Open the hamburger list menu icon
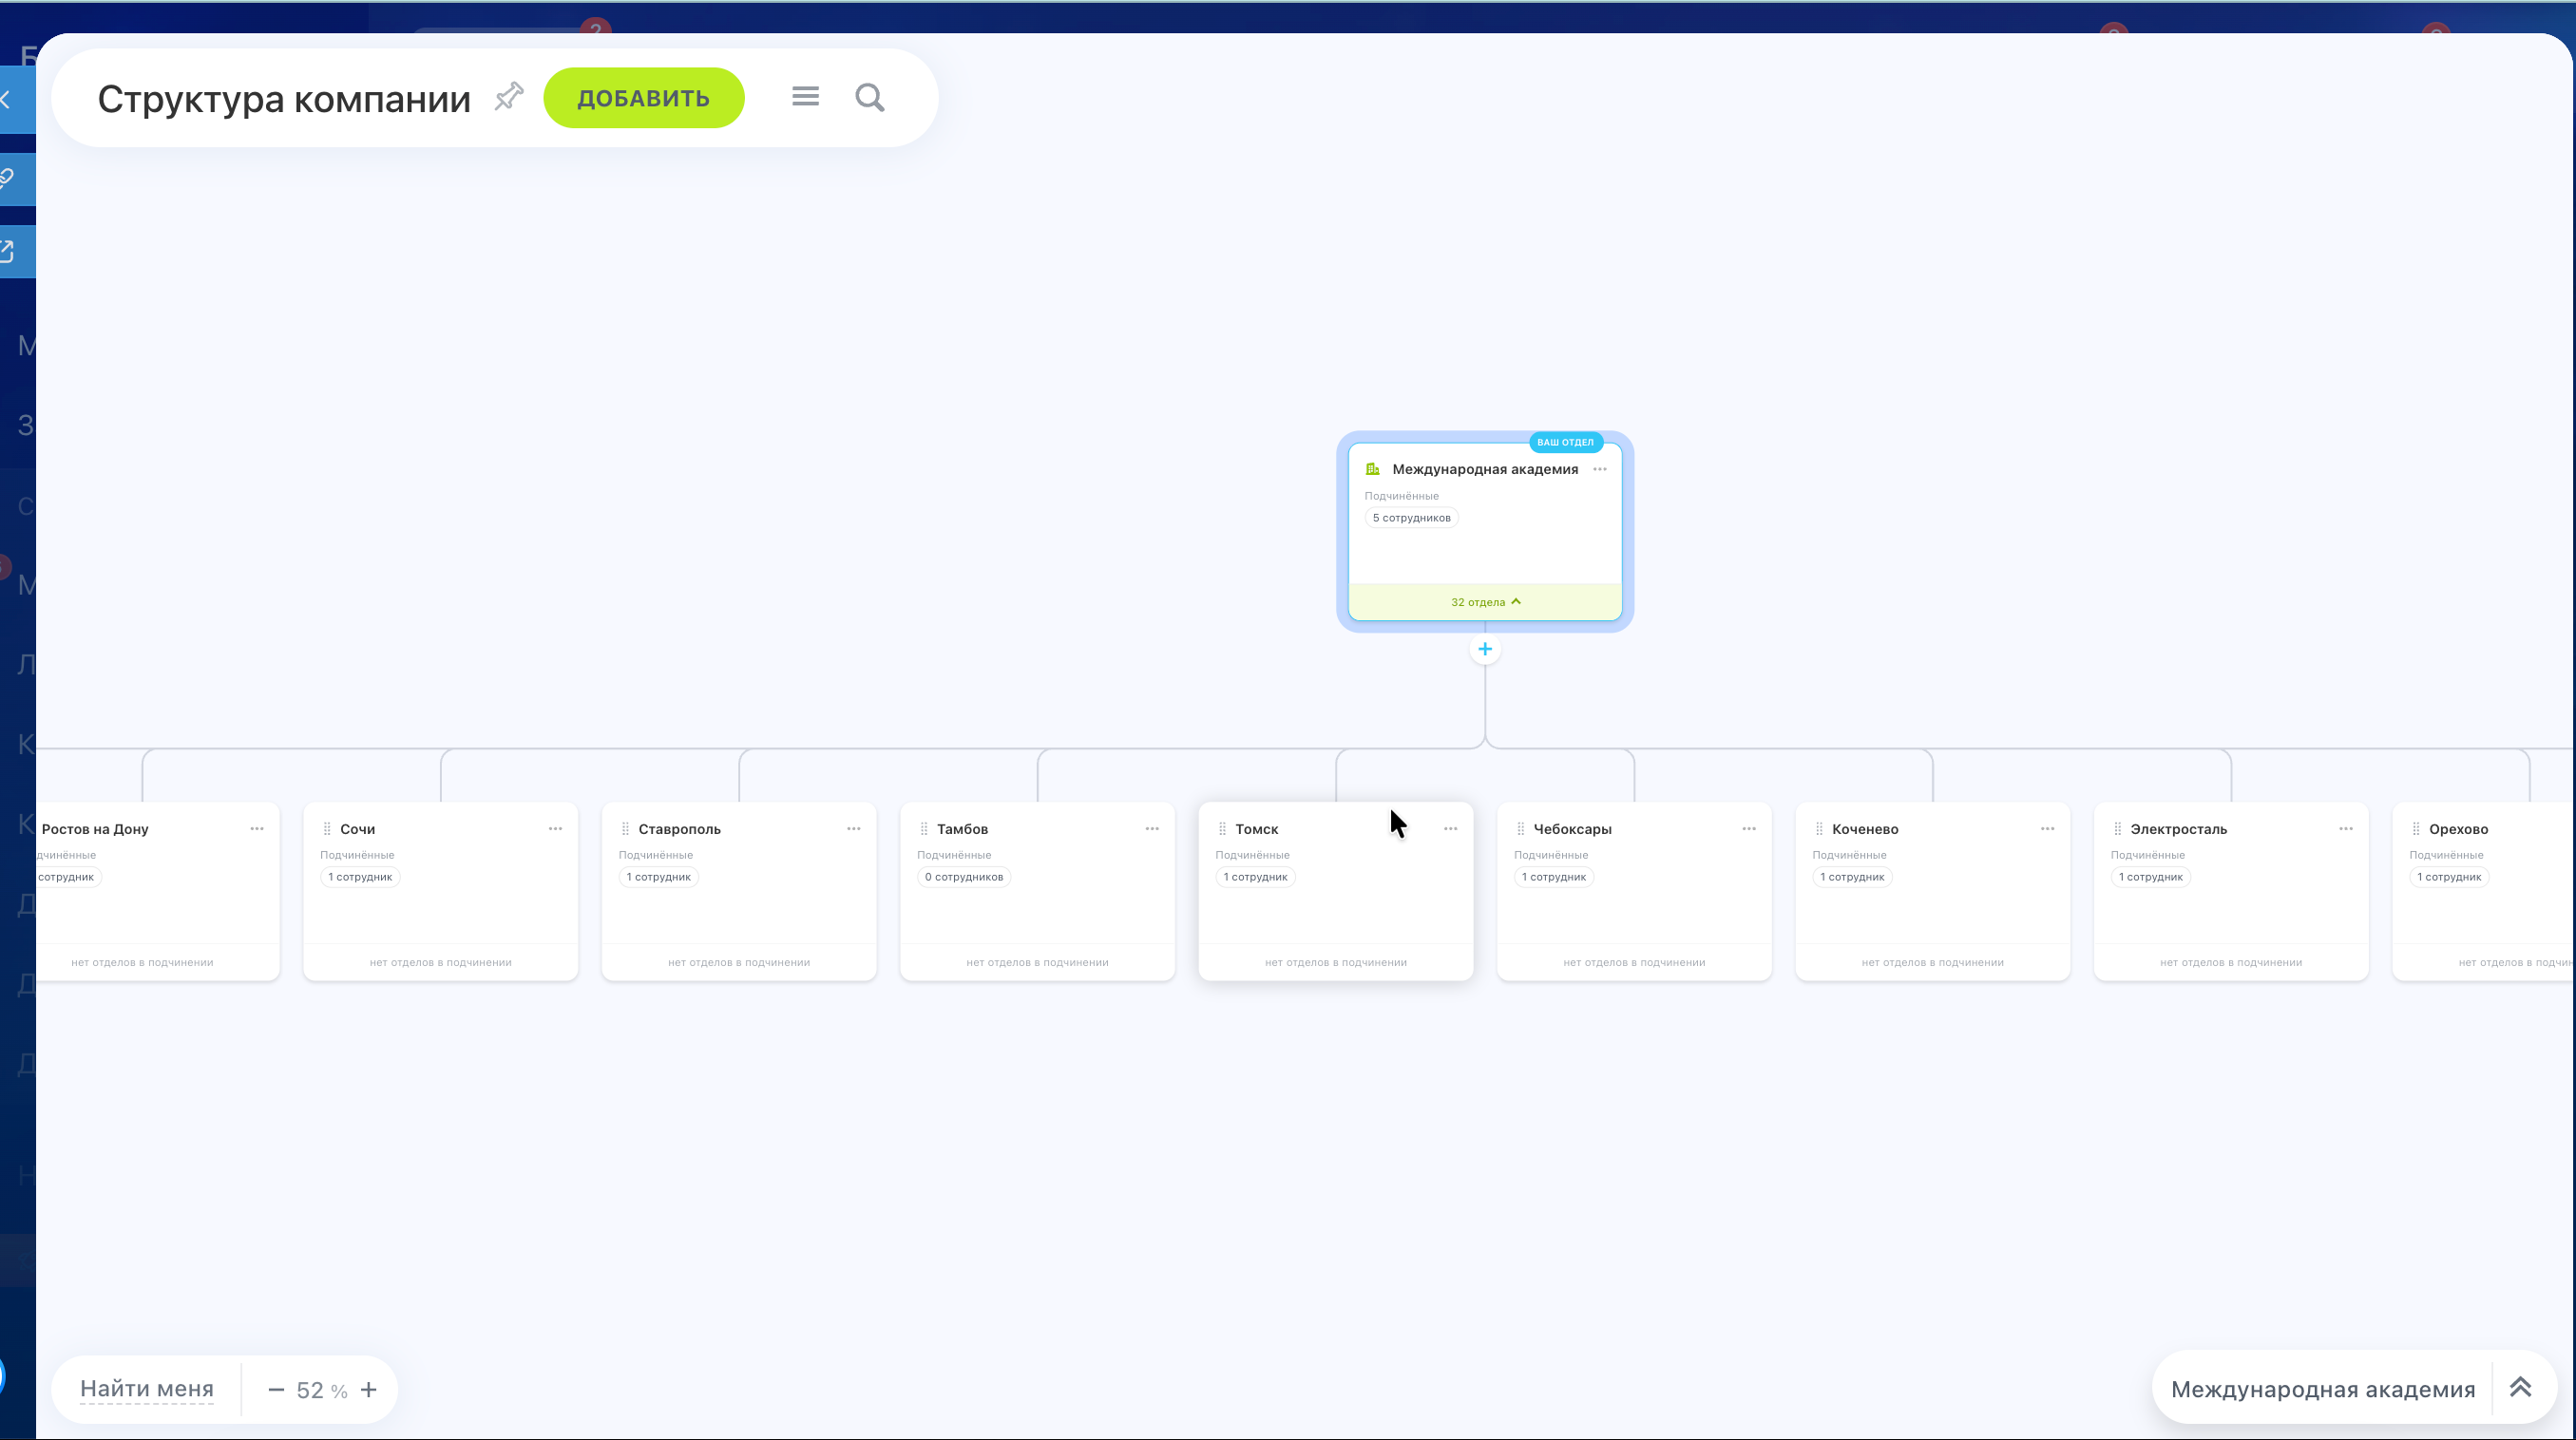This screenshot has width=2576, height=1440. pyautogui.click(x=805, y=97)
